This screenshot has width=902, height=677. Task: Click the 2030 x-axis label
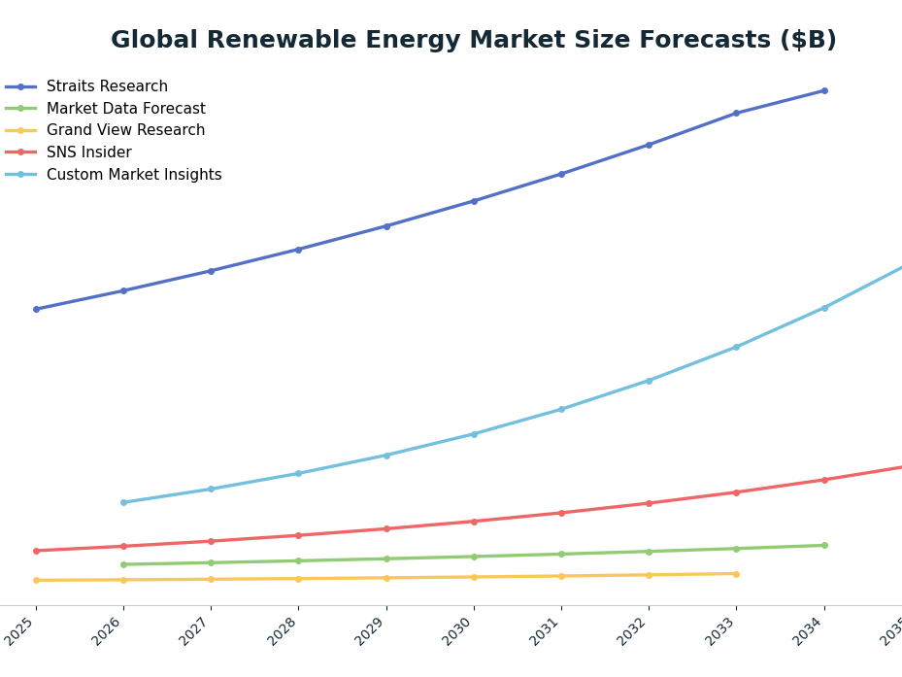pos(455,631)
